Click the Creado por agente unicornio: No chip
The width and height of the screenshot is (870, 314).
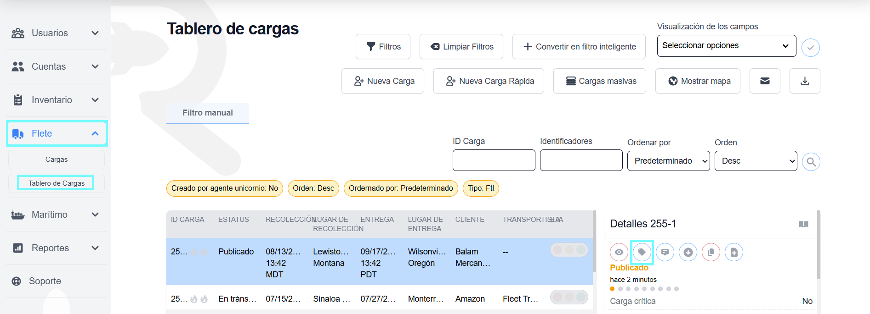pyautogui.click(x=225, y=188)
